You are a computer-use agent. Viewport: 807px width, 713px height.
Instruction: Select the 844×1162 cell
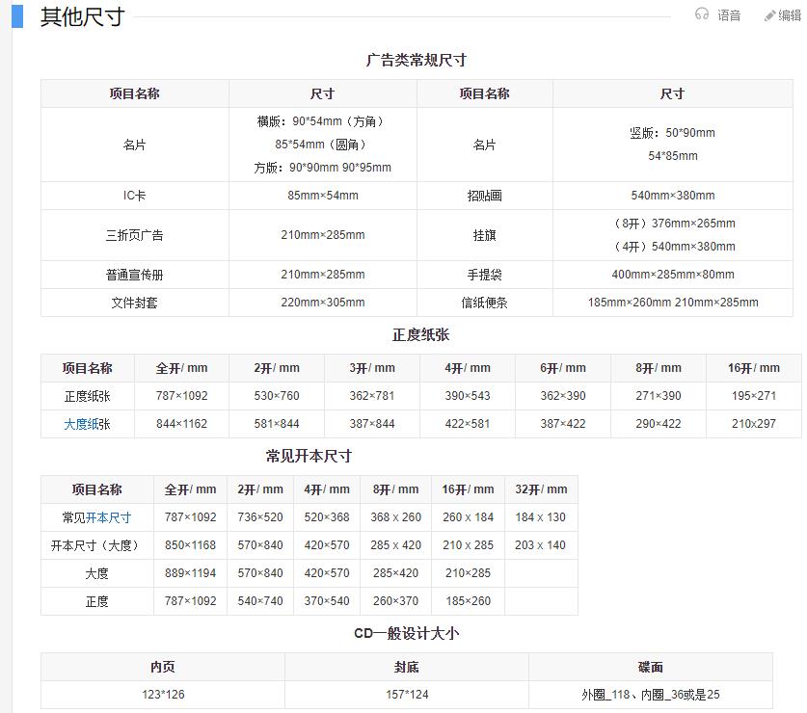click(x=181, y=424)
